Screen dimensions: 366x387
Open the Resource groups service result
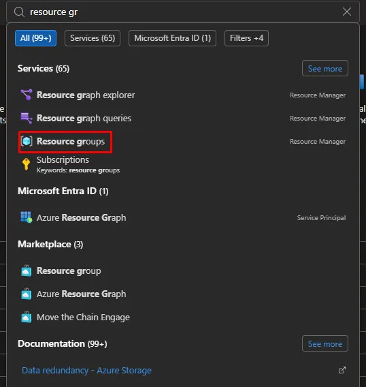coord(183,141)
